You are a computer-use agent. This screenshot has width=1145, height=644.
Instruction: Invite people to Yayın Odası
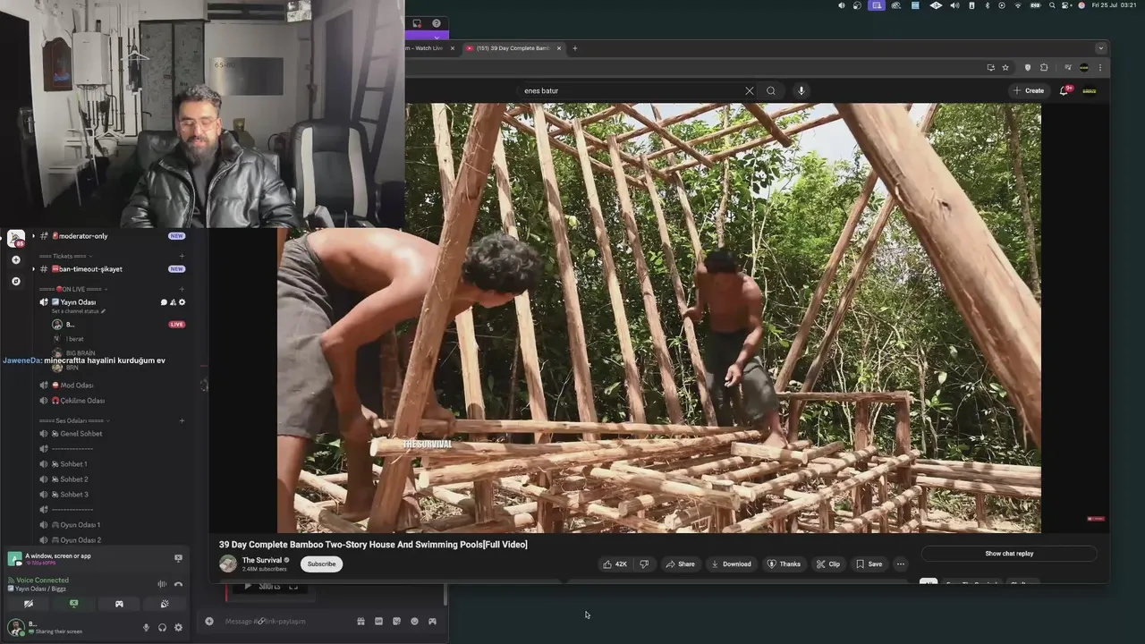pyautogui.click(x=173, y=302)
